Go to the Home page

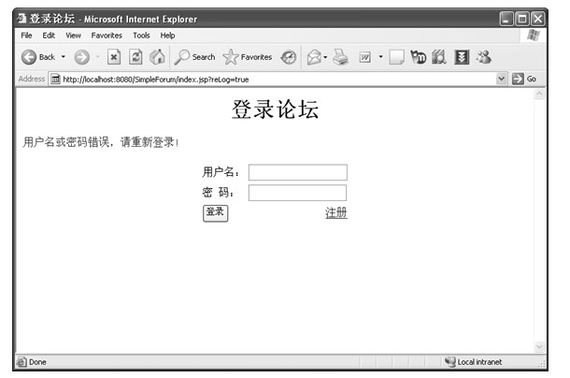(x=157, y=57)
